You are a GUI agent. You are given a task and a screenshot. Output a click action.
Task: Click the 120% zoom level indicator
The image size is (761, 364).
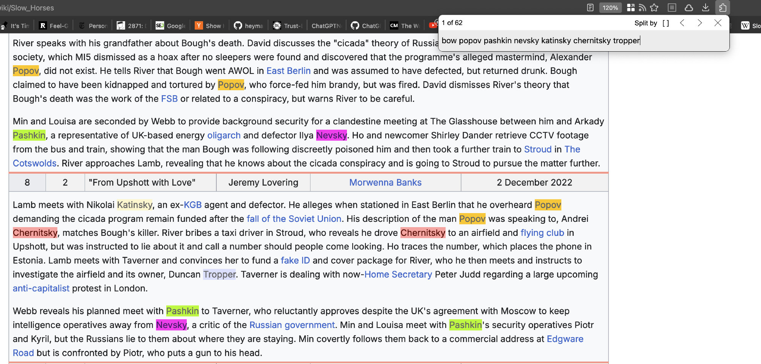point(610,8)
